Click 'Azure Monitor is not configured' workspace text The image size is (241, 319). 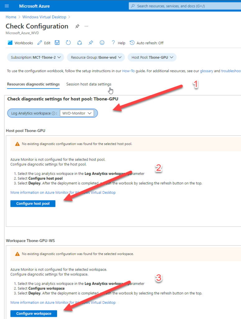coord(59,269)
